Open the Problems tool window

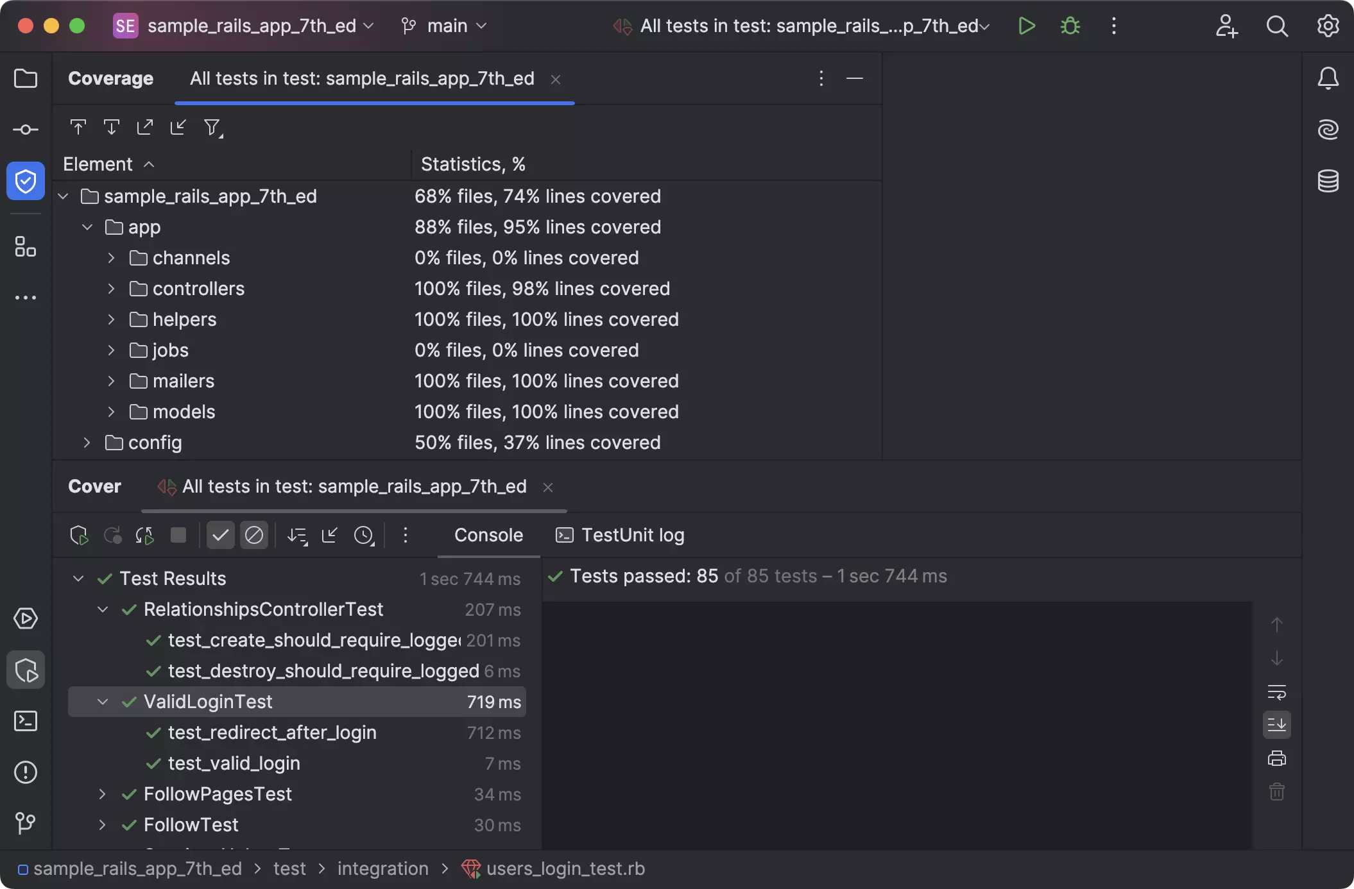25,772
